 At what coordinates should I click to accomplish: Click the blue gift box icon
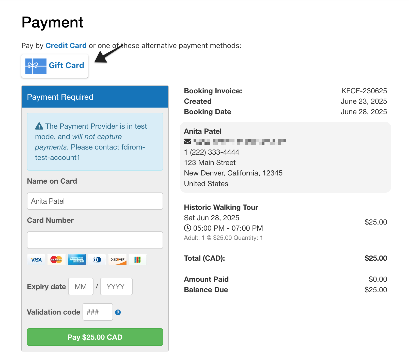(x=36, y=66)
